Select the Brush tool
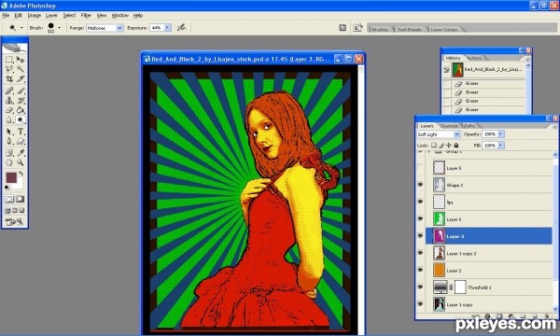The image size is (560, 336). pyautogui.click(x=21, y=91)
